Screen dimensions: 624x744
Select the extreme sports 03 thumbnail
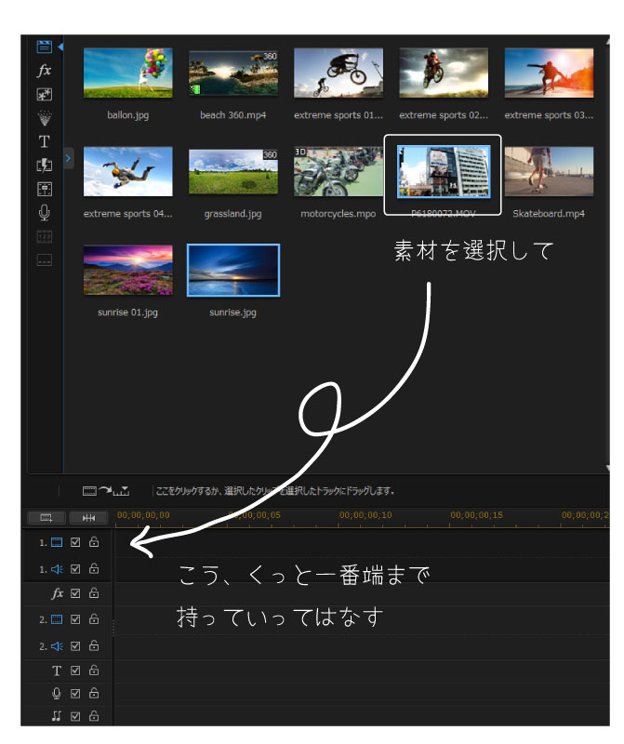pos(549,73)
